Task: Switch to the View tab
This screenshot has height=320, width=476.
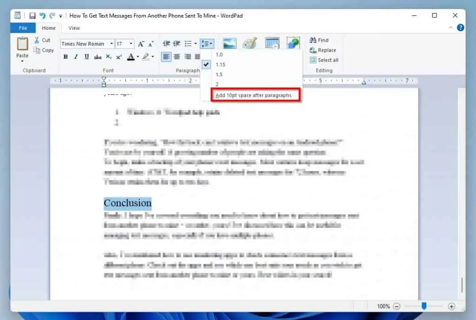Action: coord(73,28)
